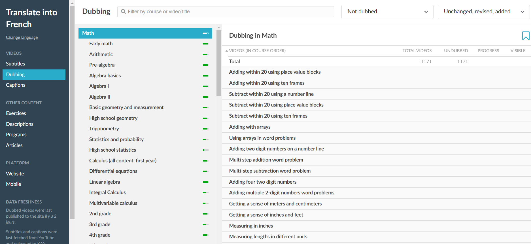Open the Adding with arrays video row
This screenshot has width=531, height=244.
pyautogui.click(x=250, y=127)
